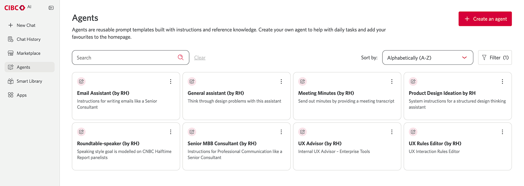
Task: Open the Sort by Alphabetically (A-Z) dropdown
Action: (428, 58)
